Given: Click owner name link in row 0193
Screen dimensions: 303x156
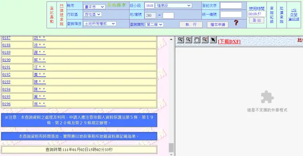Looking at the screenshot, I should 40,82.
